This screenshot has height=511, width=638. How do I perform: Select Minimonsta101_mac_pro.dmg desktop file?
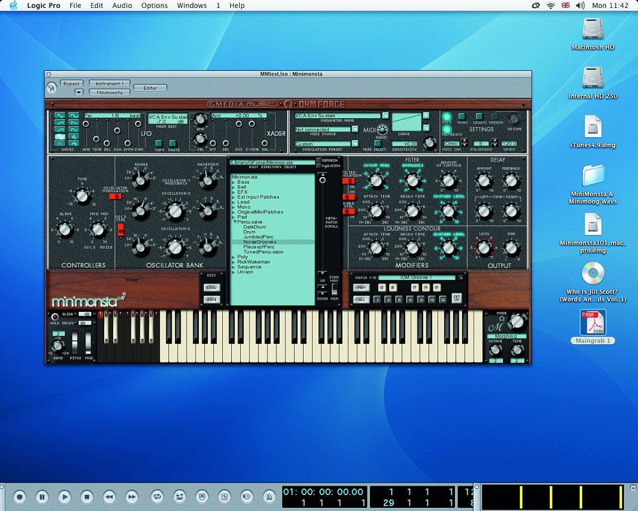[x=592, y=224]
